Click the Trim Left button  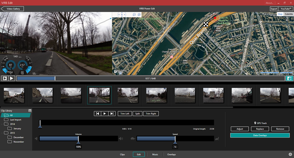click(x=125, y=113)
